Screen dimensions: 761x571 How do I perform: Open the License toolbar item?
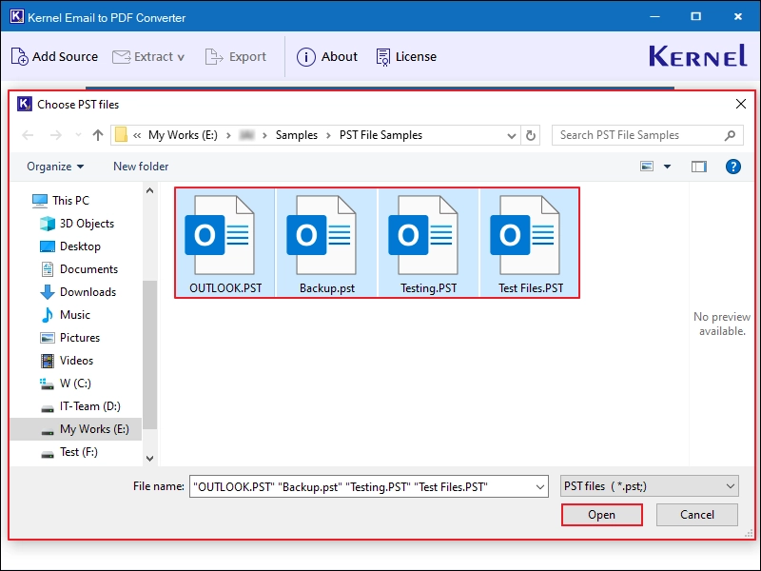pos(406,57)
